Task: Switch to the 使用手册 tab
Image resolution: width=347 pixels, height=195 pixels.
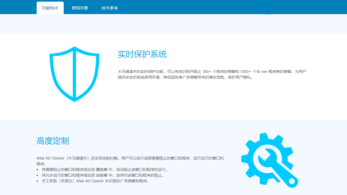Action: [x=80, y=8]
